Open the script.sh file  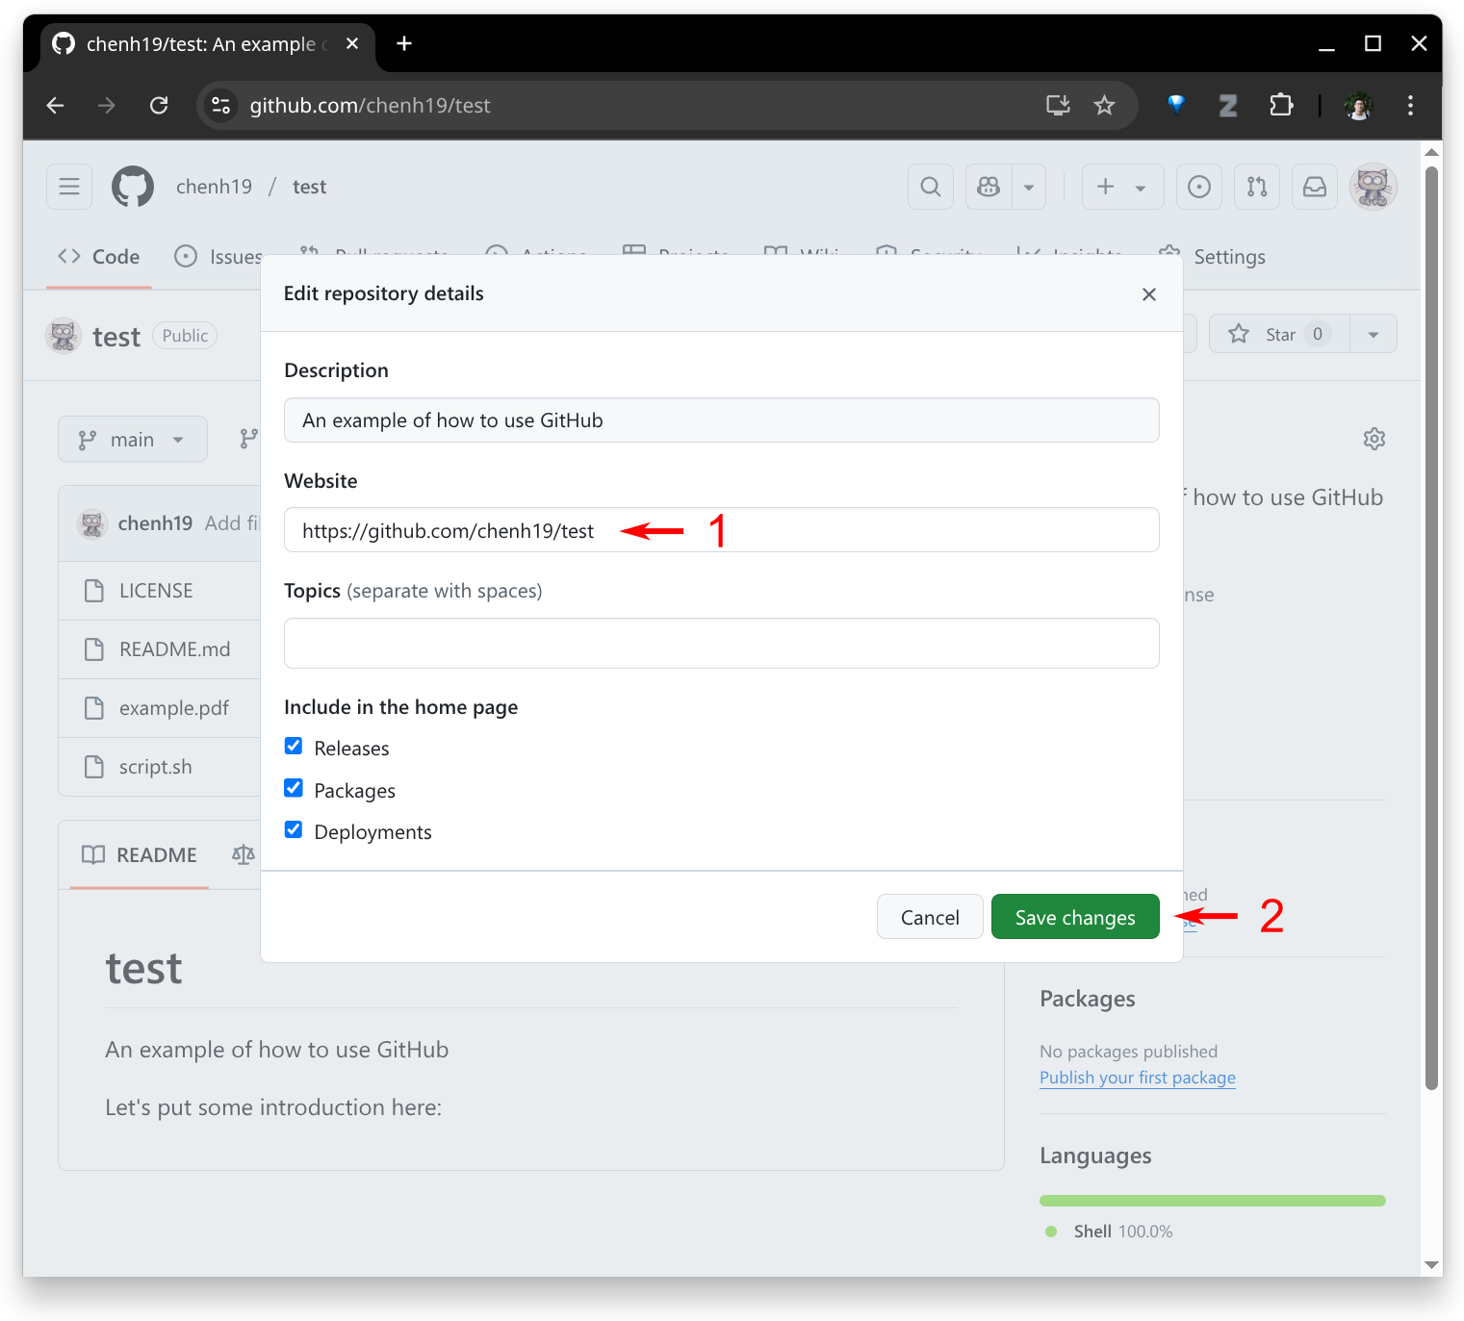pyautogui.click(x=156, y=767)
